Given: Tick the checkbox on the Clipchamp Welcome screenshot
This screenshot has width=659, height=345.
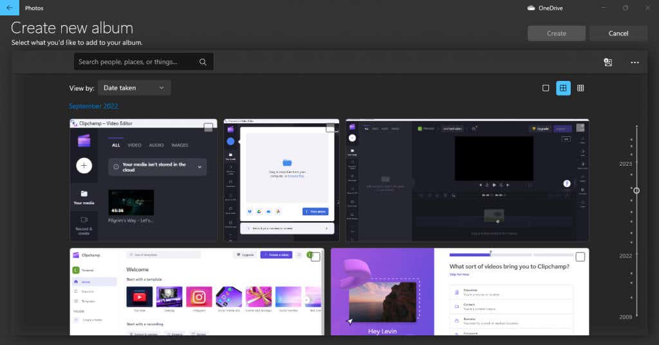Looking at the screenshot, I should click(315, 256).
